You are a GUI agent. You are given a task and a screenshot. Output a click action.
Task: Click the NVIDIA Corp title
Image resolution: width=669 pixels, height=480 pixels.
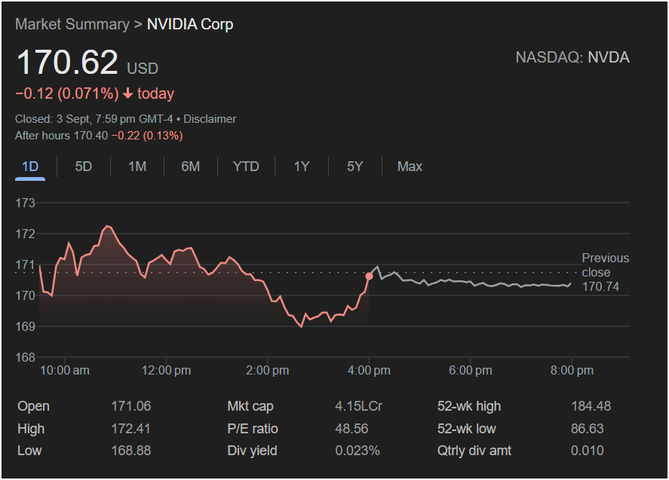pyautogui.click(x=190, y=24)
